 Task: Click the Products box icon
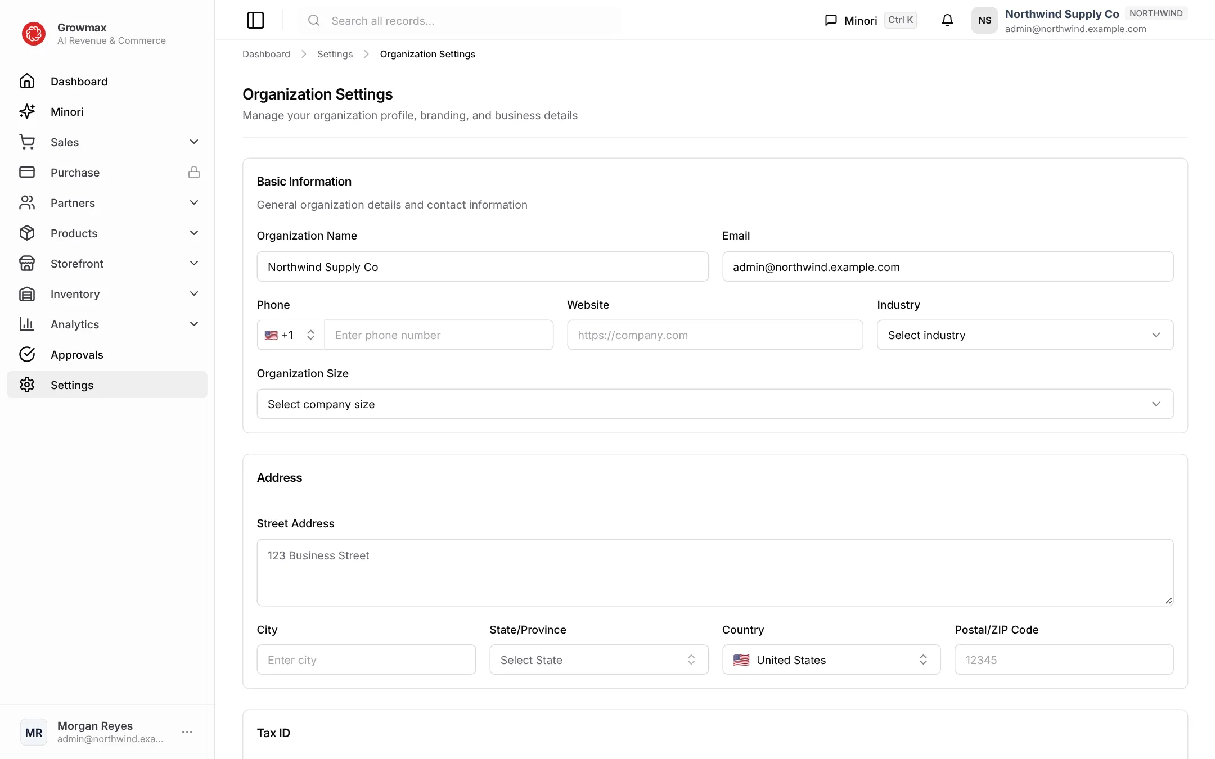(27, 233)
